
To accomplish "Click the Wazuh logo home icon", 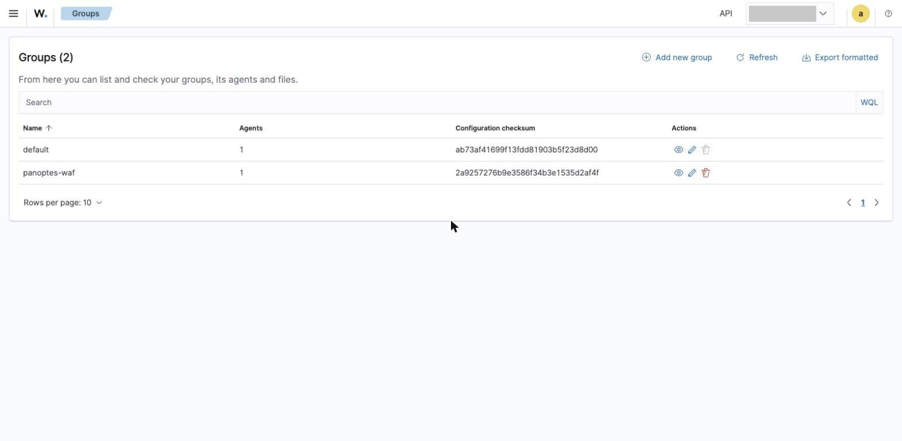I will click(40, 13).
